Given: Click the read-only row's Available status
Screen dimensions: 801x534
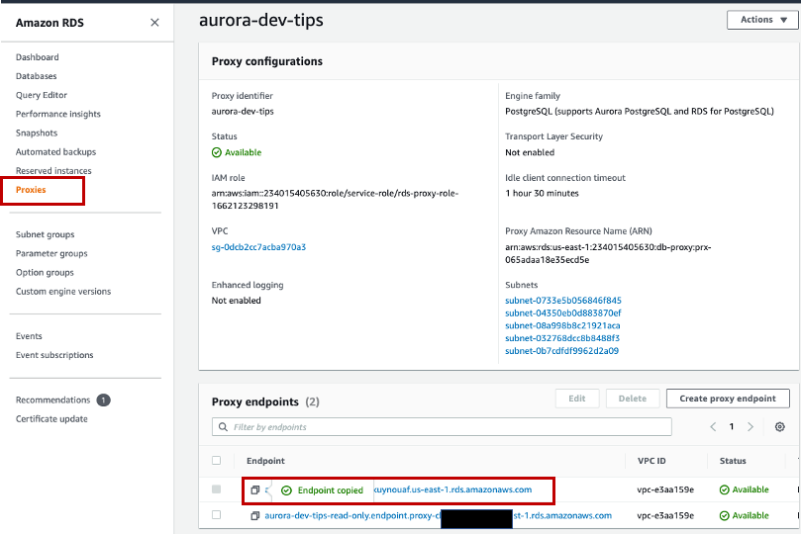Looking at the screenshot, I should click(x=744, y=515).
